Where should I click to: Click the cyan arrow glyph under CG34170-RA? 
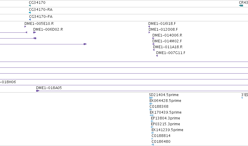(x=30, y=13)
